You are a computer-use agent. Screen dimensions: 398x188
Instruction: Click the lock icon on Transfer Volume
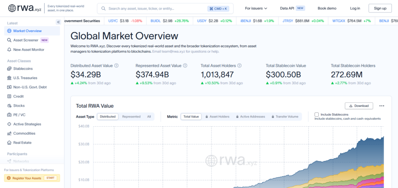click(x=273, y=117)
